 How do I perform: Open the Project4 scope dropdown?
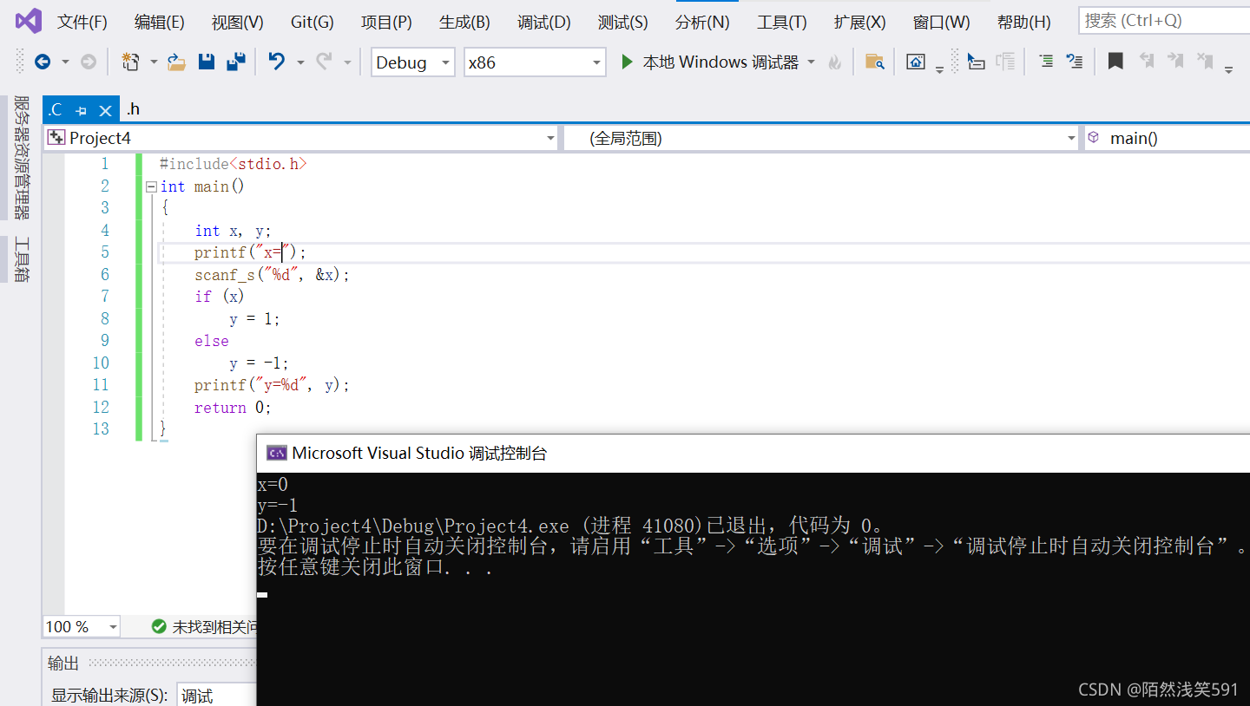point(301,138)
